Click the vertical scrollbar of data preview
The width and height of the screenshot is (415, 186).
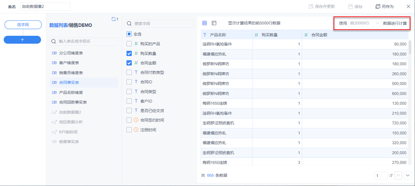click(410, 47)
